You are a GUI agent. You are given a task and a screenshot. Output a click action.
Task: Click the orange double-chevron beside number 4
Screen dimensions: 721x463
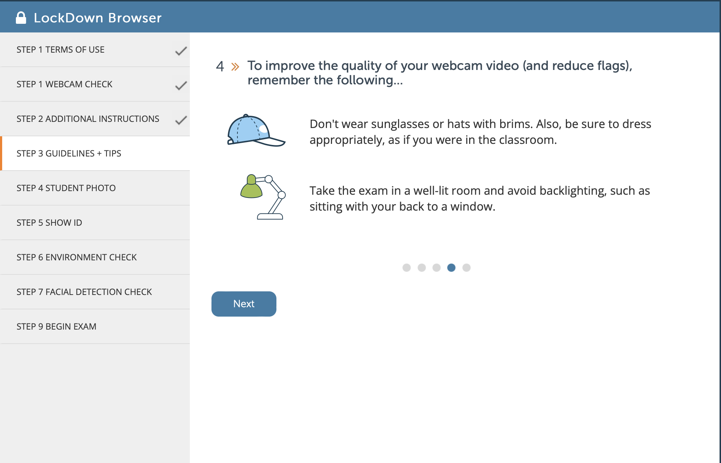point(235,67)
